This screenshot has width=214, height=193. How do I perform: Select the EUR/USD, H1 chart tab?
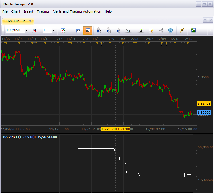tap(15, 21)
